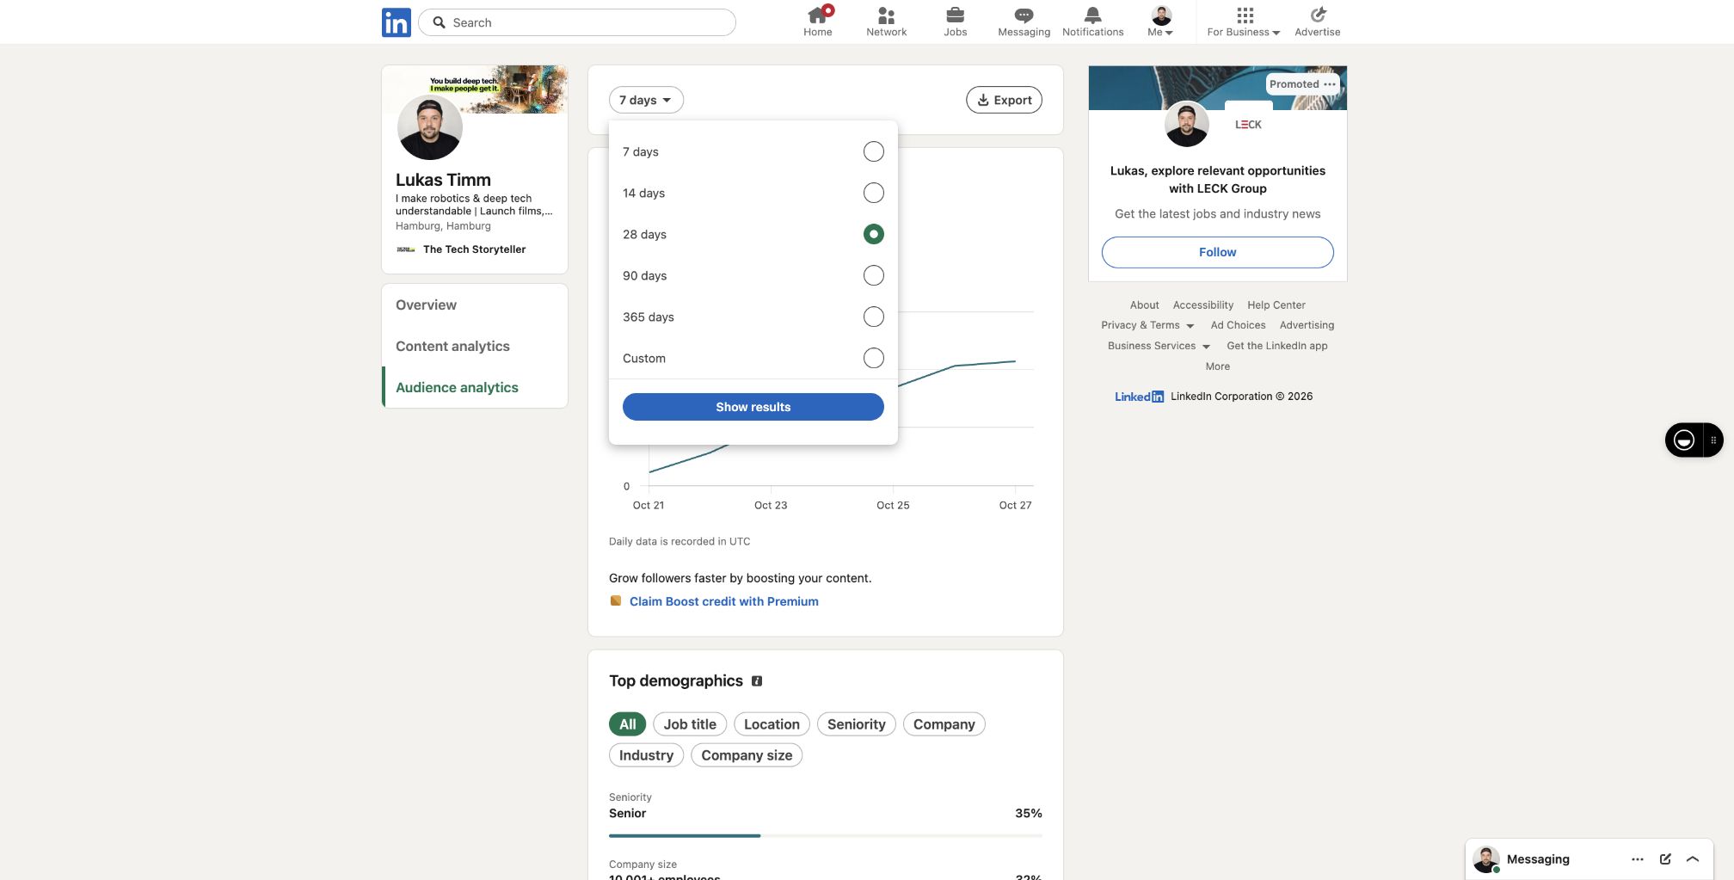Filter demographics by Job title

[x=690, y=724]
